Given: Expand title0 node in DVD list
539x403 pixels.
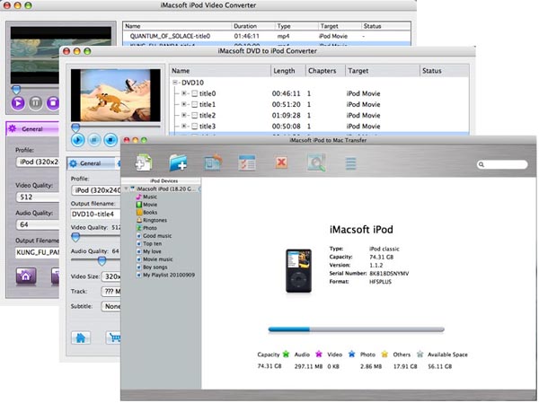Looking at the screenshot, I should (184, 93).
